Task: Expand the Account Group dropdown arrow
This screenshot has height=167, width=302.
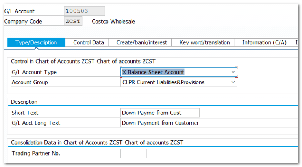Action: pos(233,82)
